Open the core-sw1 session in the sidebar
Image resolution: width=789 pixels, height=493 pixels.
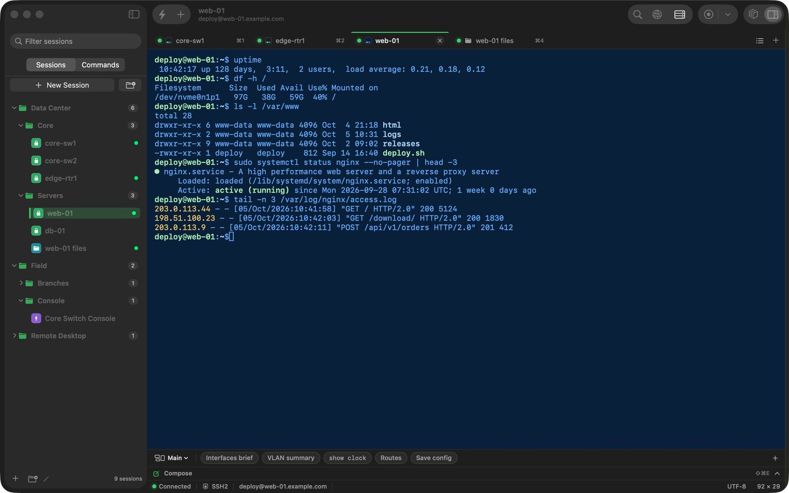84,143
